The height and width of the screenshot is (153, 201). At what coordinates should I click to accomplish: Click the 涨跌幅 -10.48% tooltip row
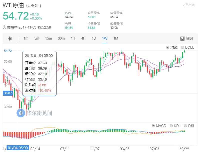pos(38,90)
